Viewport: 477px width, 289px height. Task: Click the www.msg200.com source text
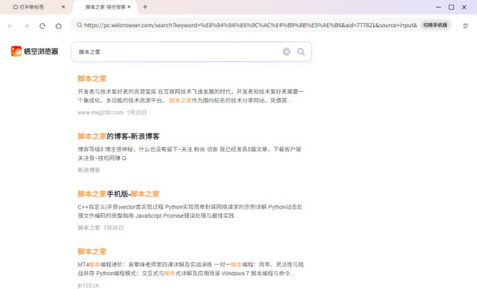click(x=100, y=112)
